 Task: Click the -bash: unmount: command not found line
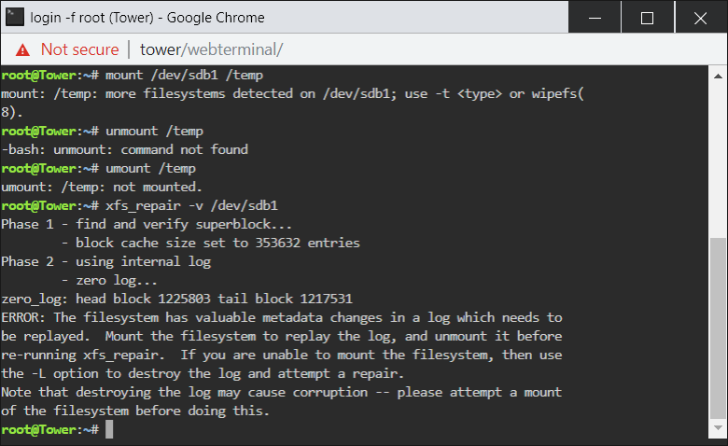124,149
